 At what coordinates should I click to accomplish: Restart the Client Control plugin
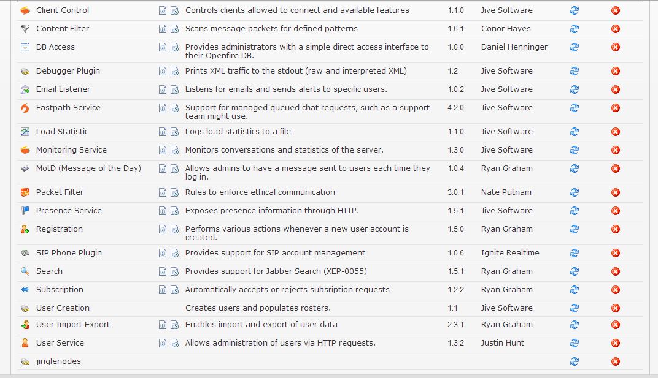575,10
